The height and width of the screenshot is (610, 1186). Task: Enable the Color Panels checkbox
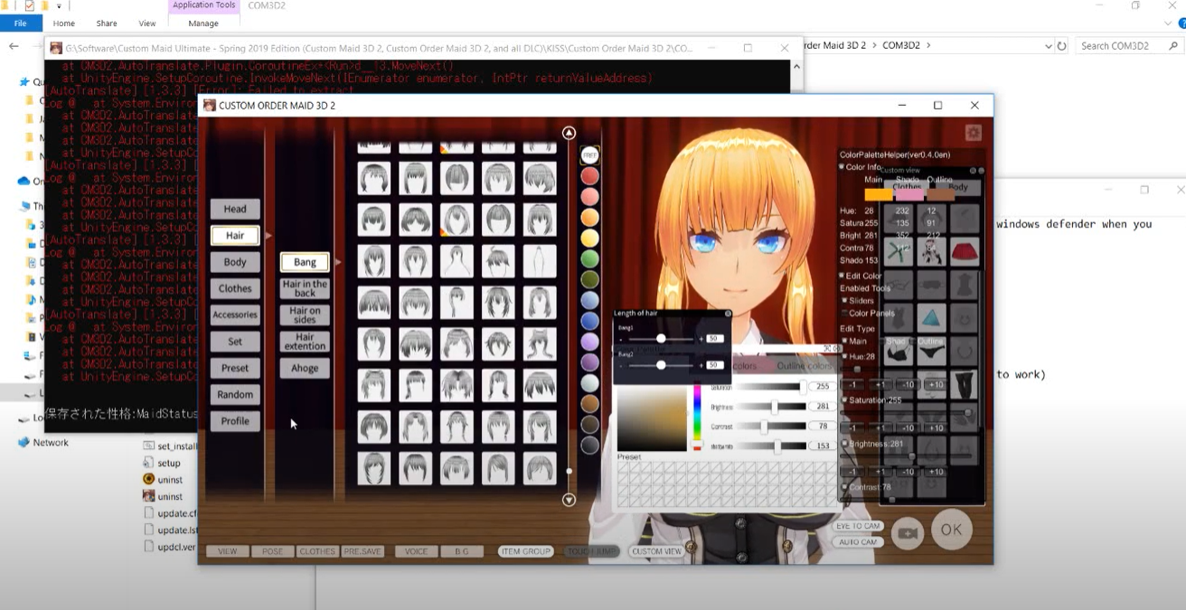coord(845,314)
